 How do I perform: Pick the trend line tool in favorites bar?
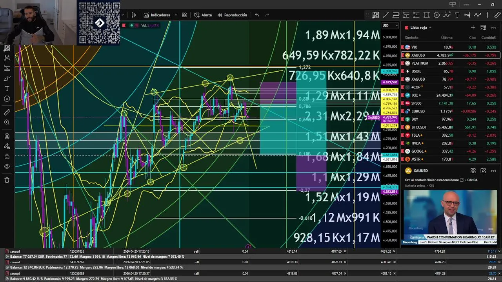click(386, 15)
